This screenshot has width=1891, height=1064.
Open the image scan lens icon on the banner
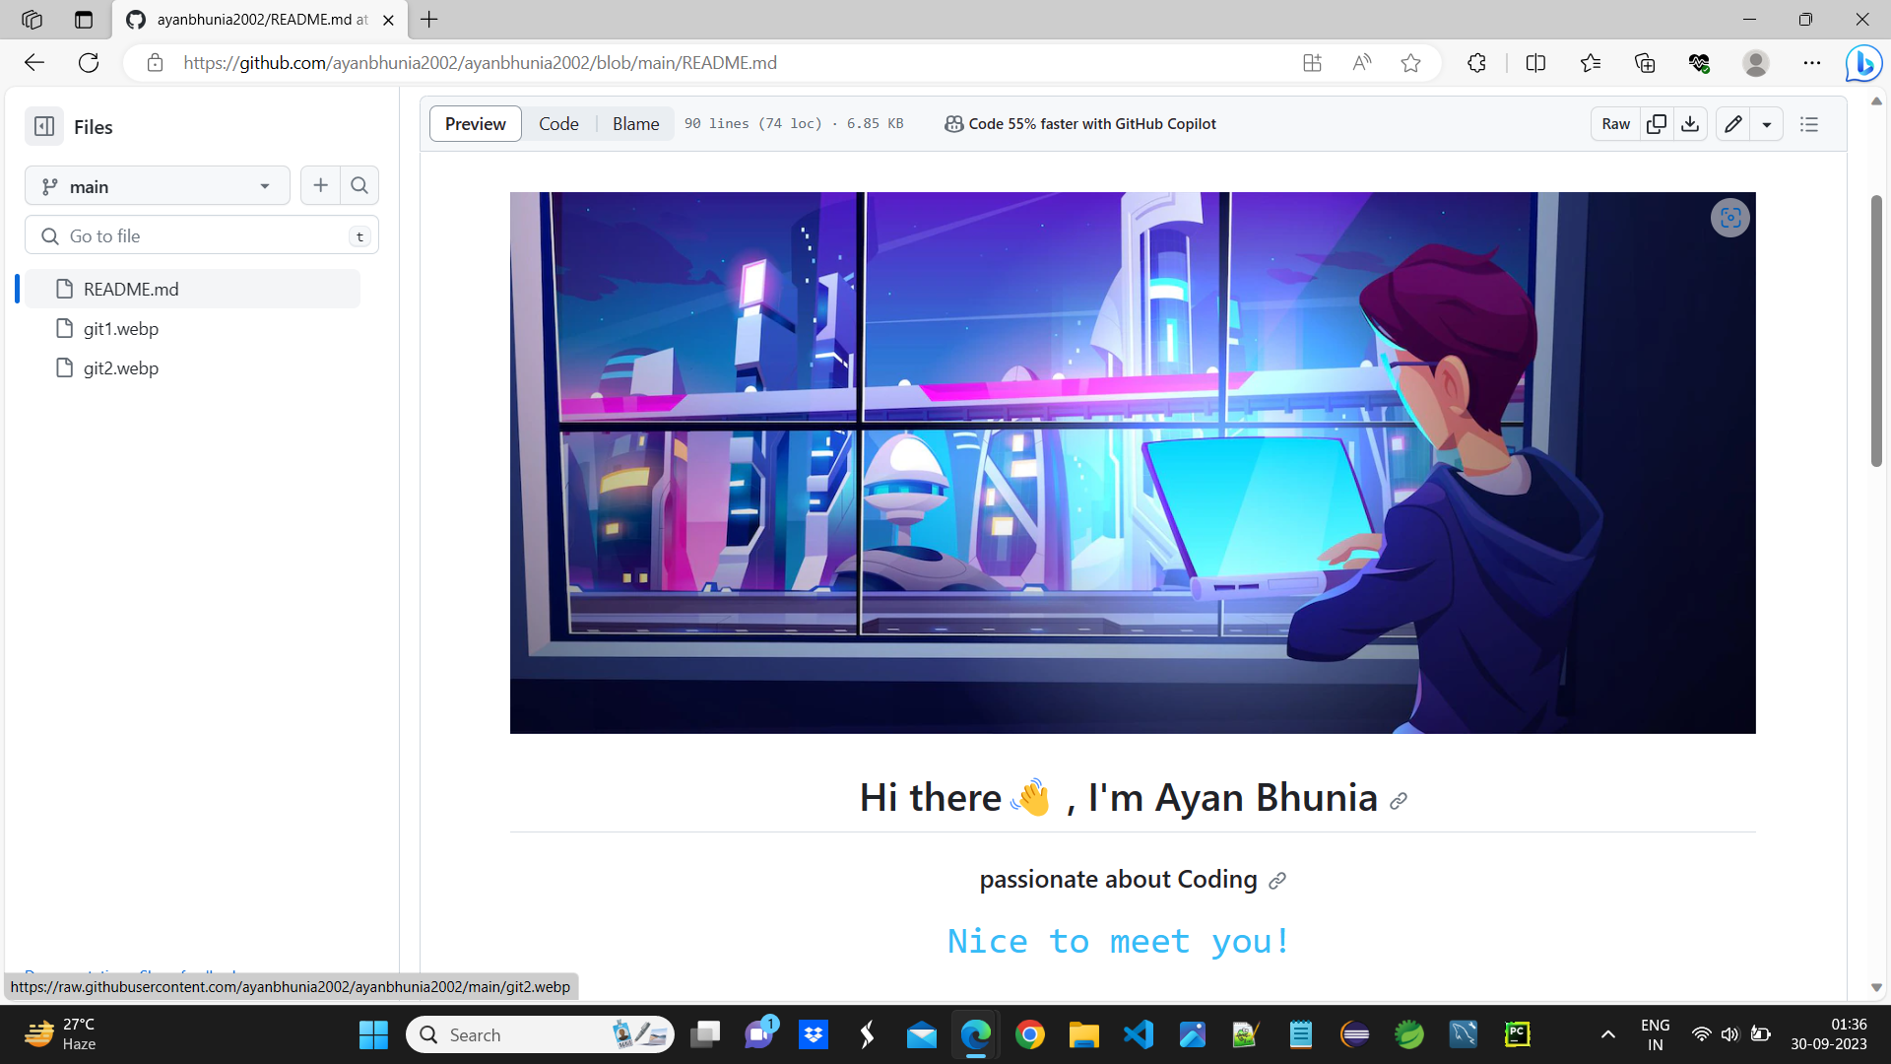point(1729,218)
